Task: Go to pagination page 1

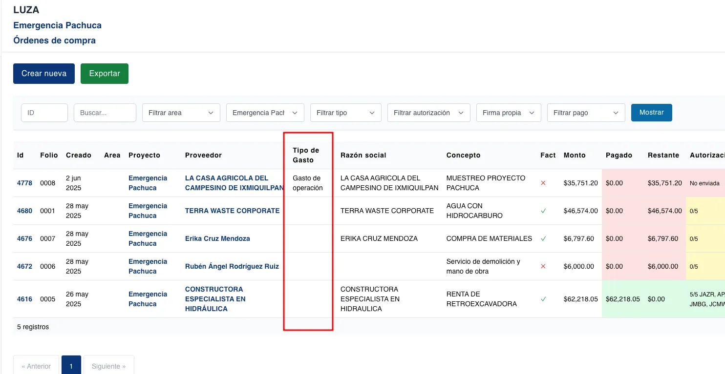Action: click(x=71, y=366)
